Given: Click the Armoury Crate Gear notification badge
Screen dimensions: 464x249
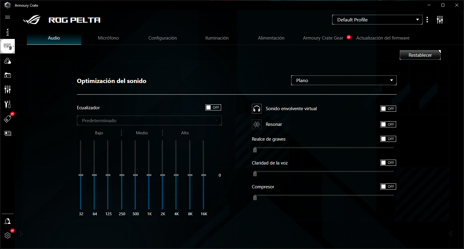Looking at the screenshot, I should pyautogui.click(x=349, y=37).
